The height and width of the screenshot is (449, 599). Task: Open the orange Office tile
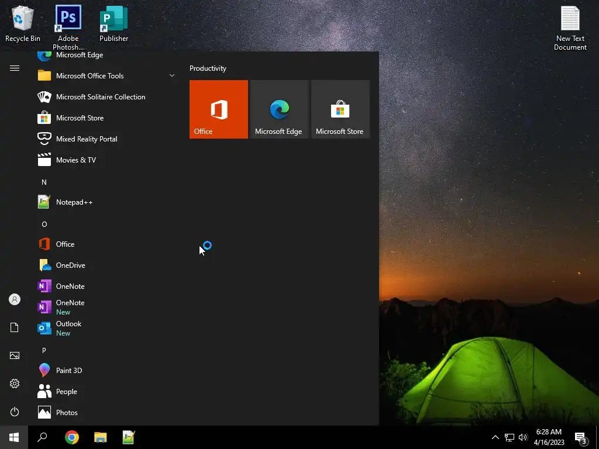click(x=219, y=109)
